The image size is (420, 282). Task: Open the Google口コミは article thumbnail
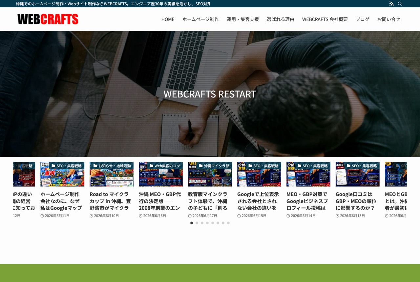tap(358, 174)
